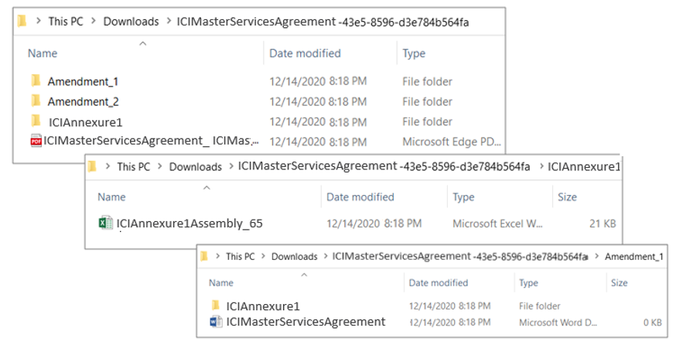Click the folder icon in top address bar
The width and height of the screenshot is (683, 345).
[x=22, y=22]
